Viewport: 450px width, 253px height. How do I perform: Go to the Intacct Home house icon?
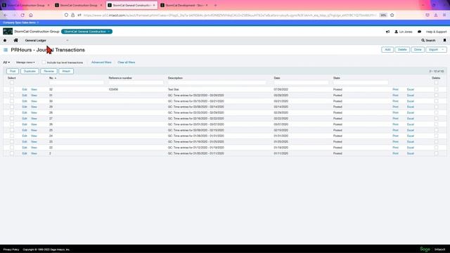(15, 41)
